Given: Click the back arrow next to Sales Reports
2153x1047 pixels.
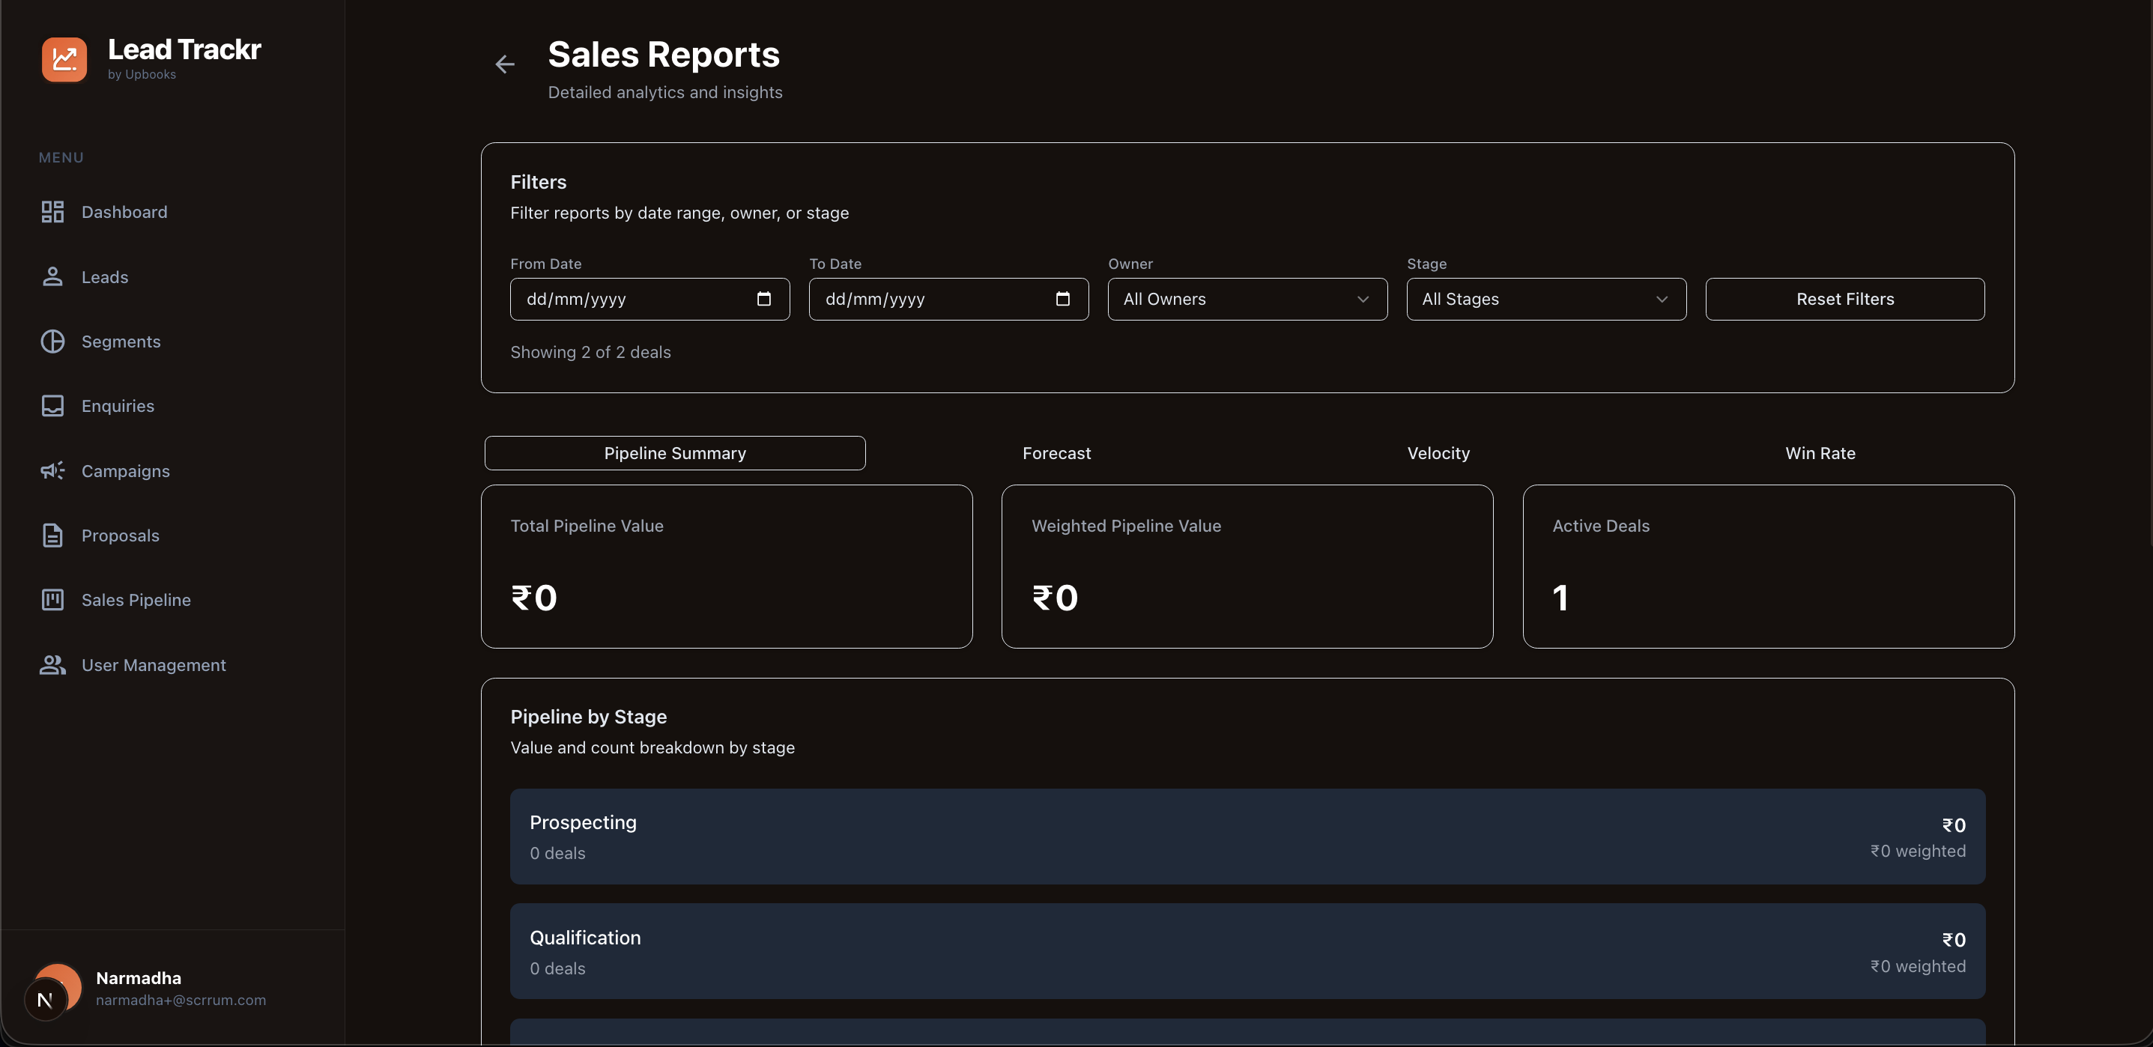Looking at the screenshot, I should 505,64.
